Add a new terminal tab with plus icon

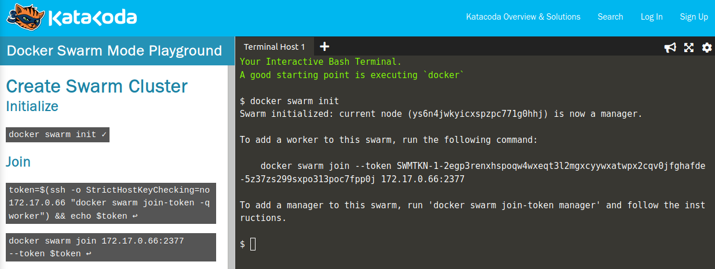[x=324, y=47]
